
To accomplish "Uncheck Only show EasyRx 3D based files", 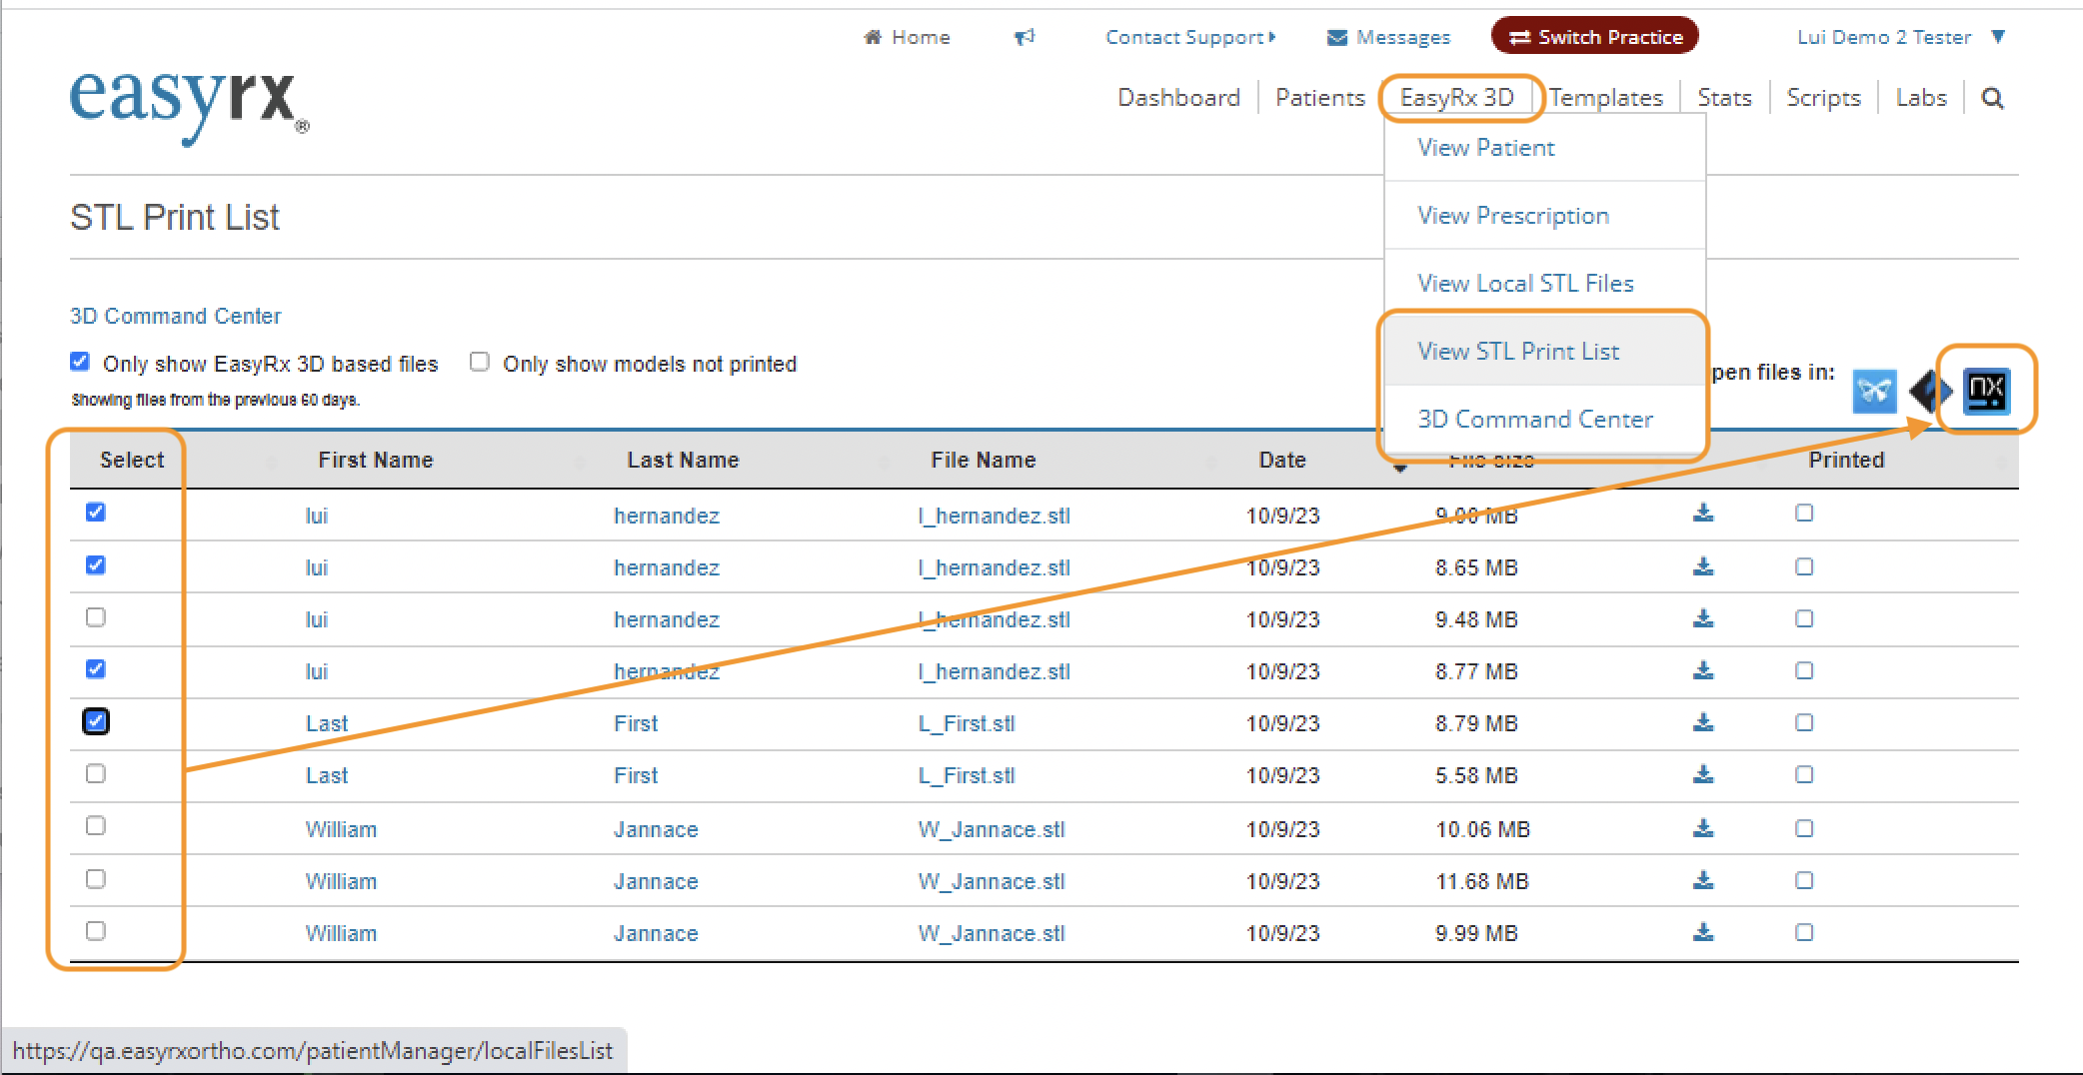I will [80, 362].
